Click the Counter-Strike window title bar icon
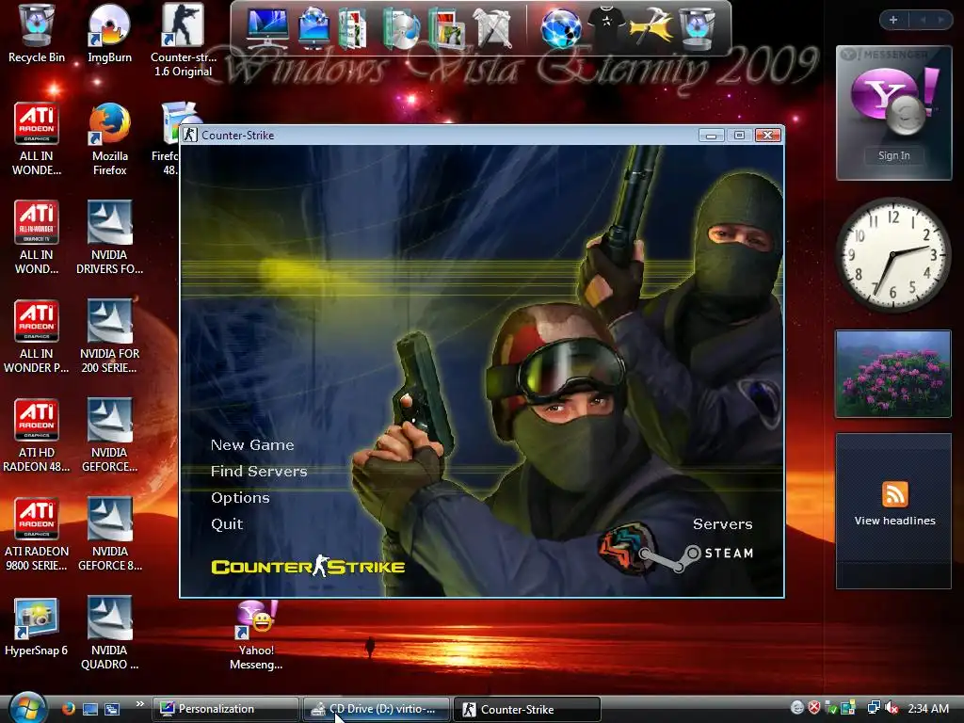This screenshot has width=964, height=723. click(190, 135)
